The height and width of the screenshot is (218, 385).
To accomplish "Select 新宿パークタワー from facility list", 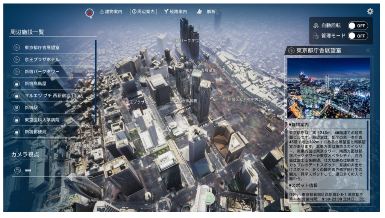I will (42, 72).
